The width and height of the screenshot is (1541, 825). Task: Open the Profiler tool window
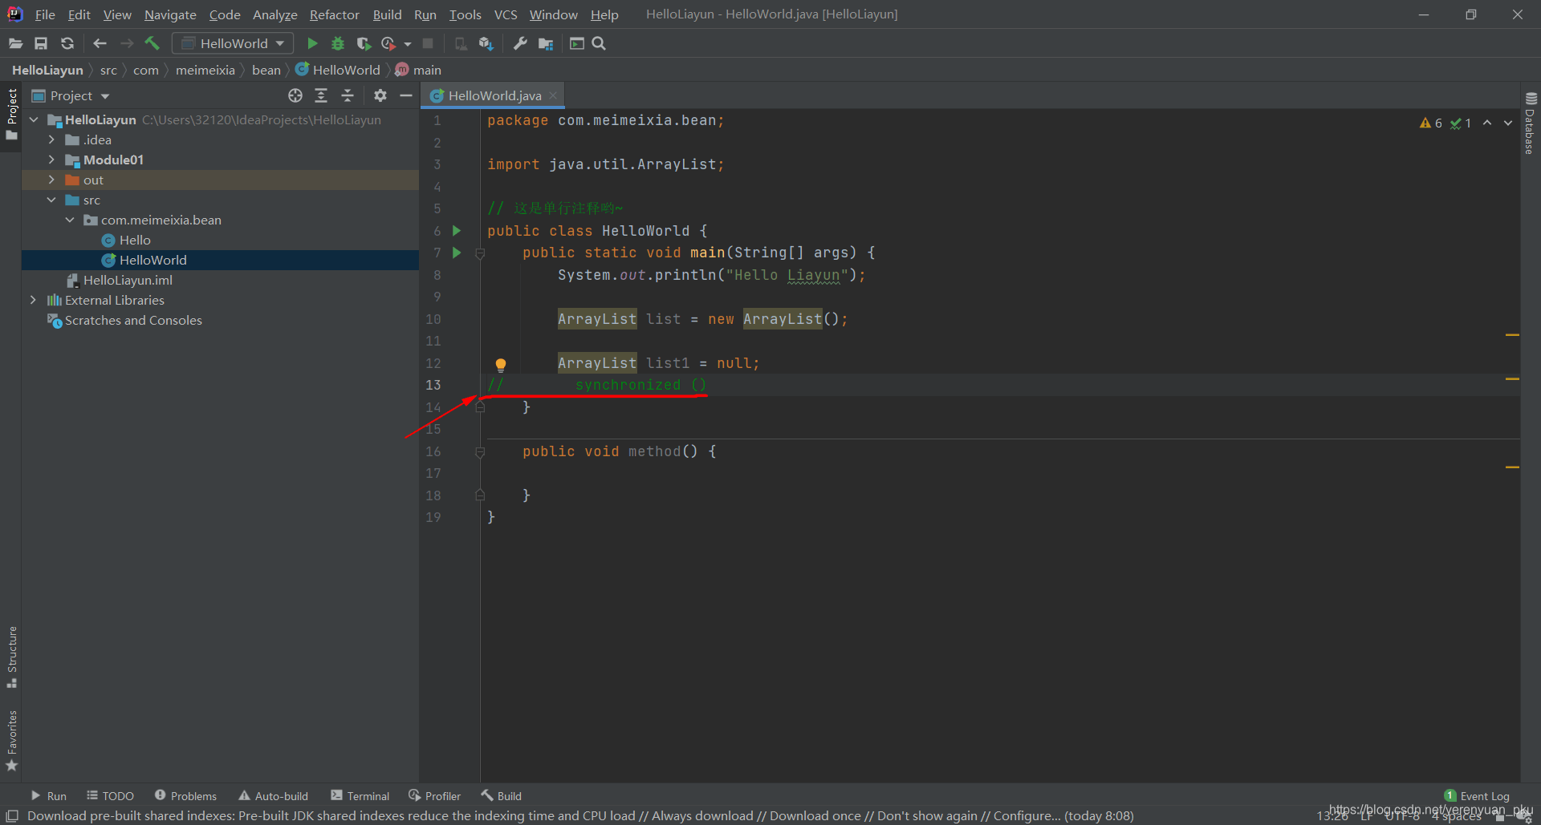click(434, 795)
